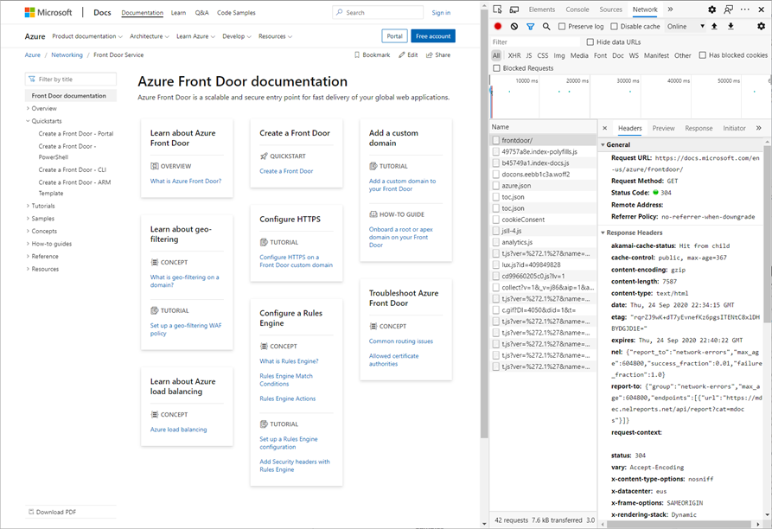The width and height of the screenshot is (772, 529).
Task: Open network search with magnifier icon
Action: click(546, 27)
